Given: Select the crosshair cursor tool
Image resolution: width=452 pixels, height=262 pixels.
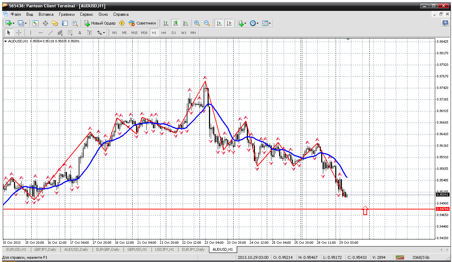Looking at the screenshot, I should 19,33.
